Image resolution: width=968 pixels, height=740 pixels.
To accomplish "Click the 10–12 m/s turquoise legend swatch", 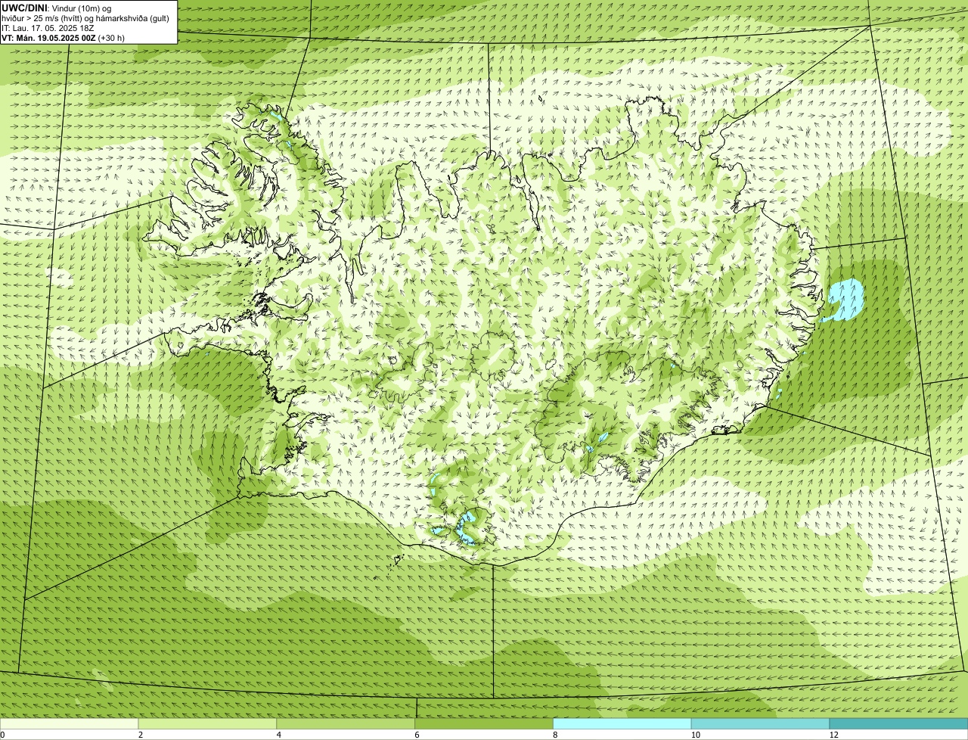I will 761,724.
